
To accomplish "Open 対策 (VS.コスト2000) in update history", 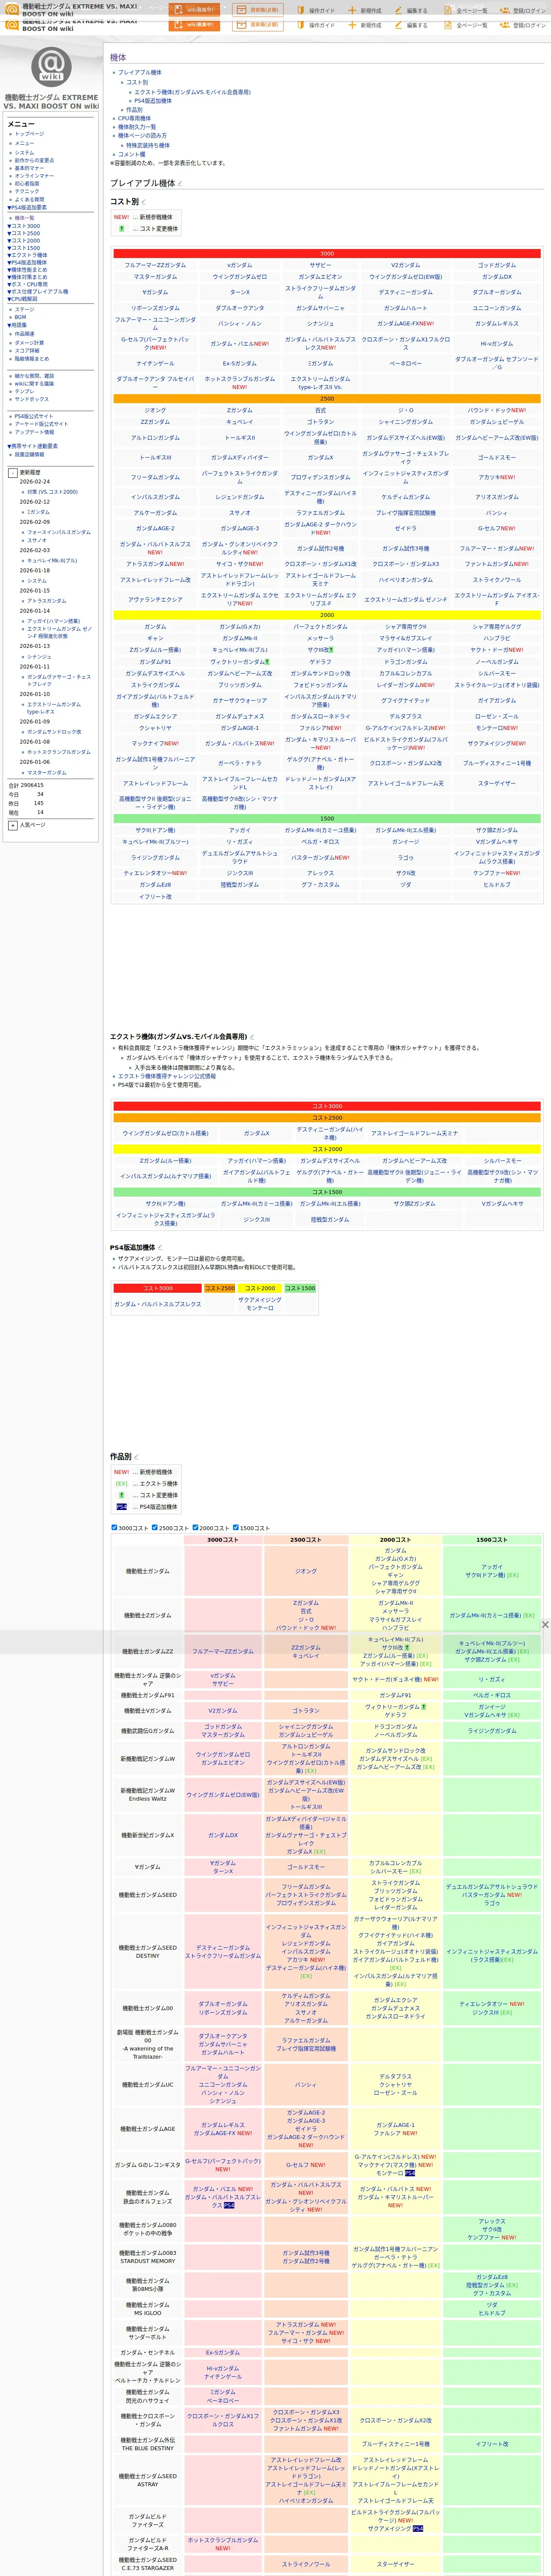I will tap(52, 492).
